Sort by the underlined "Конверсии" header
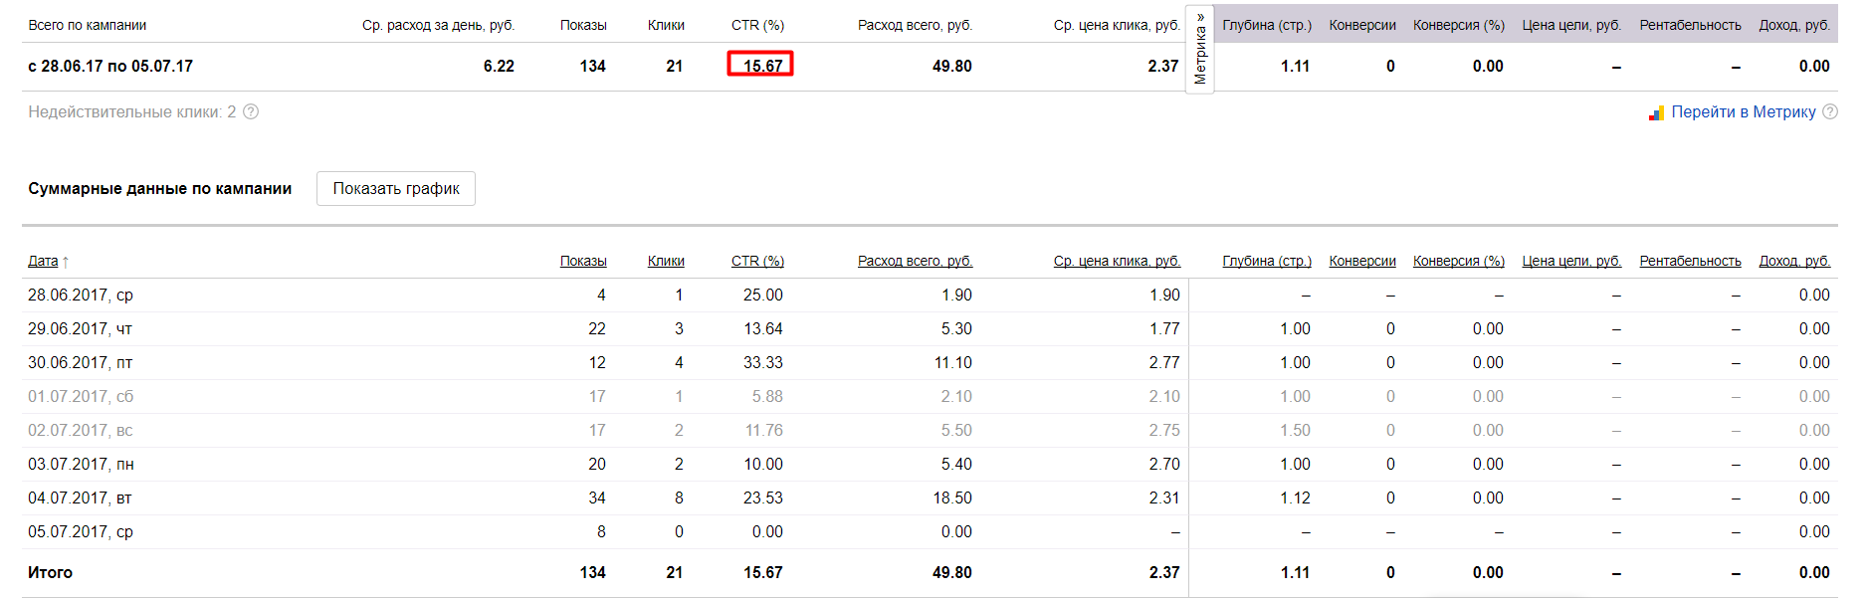The image size is (1869, 598). [1362, 261]
